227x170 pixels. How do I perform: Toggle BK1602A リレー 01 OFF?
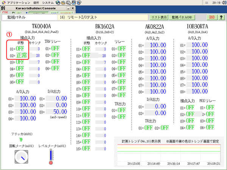(x=122, y=49)
